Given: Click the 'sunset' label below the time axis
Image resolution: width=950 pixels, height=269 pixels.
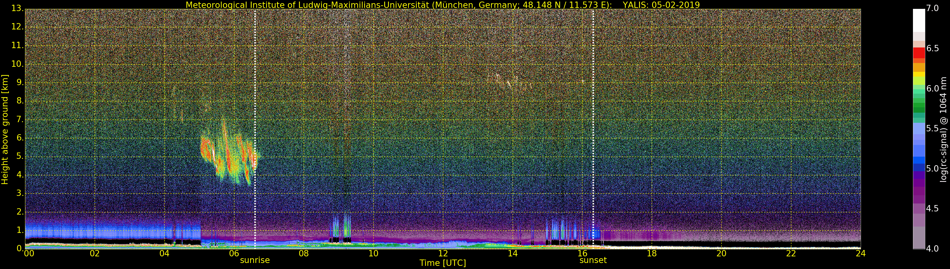Looking at the screenshot, I should click(593, 260).
